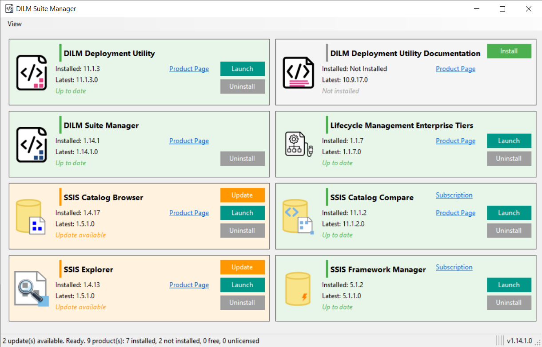The height and width of the screenshot is (347, 542).
Task: Update SSIS Explorer
Action: click(x=243, y=267)
